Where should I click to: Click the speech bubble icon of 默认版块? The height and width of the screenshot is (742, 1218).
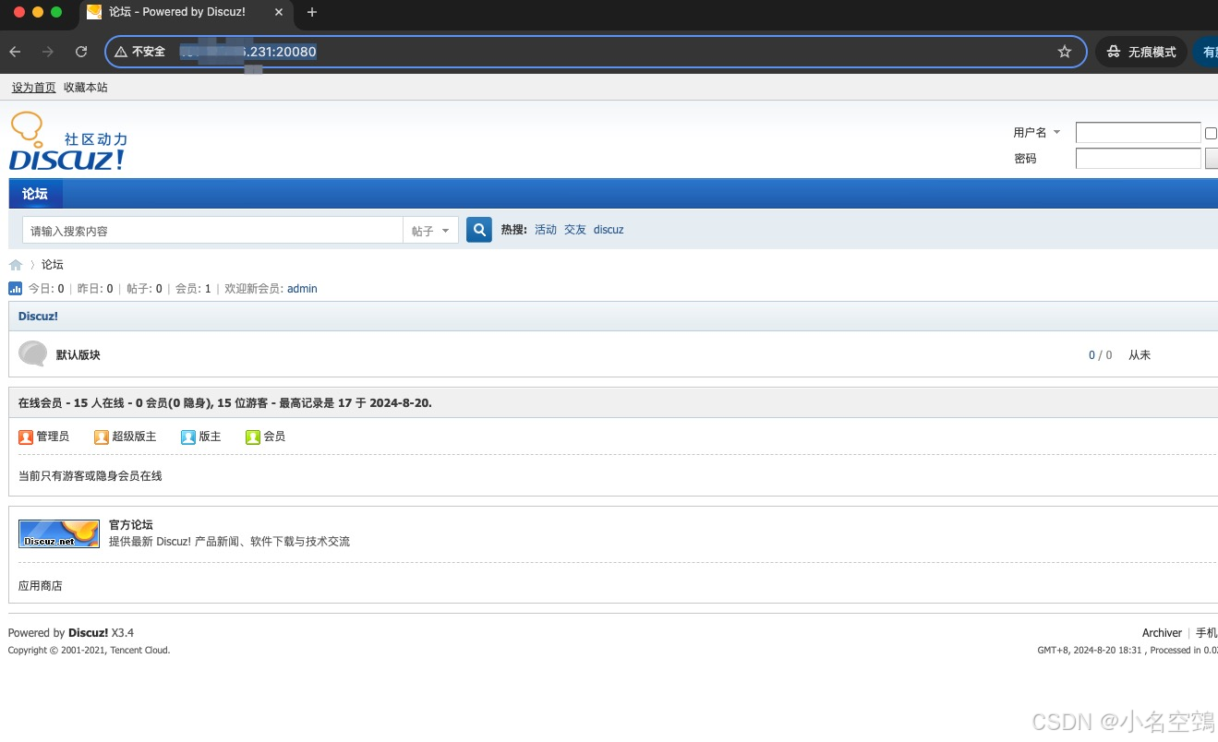click(32, 353)
